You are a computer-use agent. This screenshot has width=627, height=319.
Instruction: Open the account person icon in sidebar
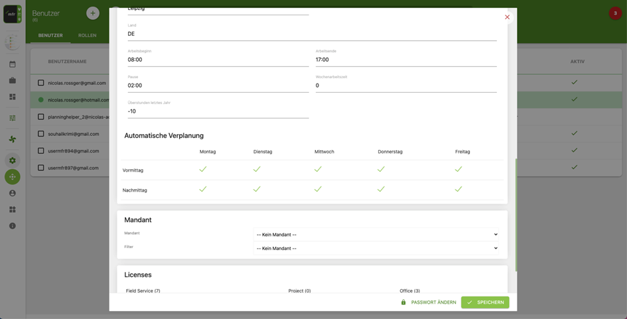point(13,193)
